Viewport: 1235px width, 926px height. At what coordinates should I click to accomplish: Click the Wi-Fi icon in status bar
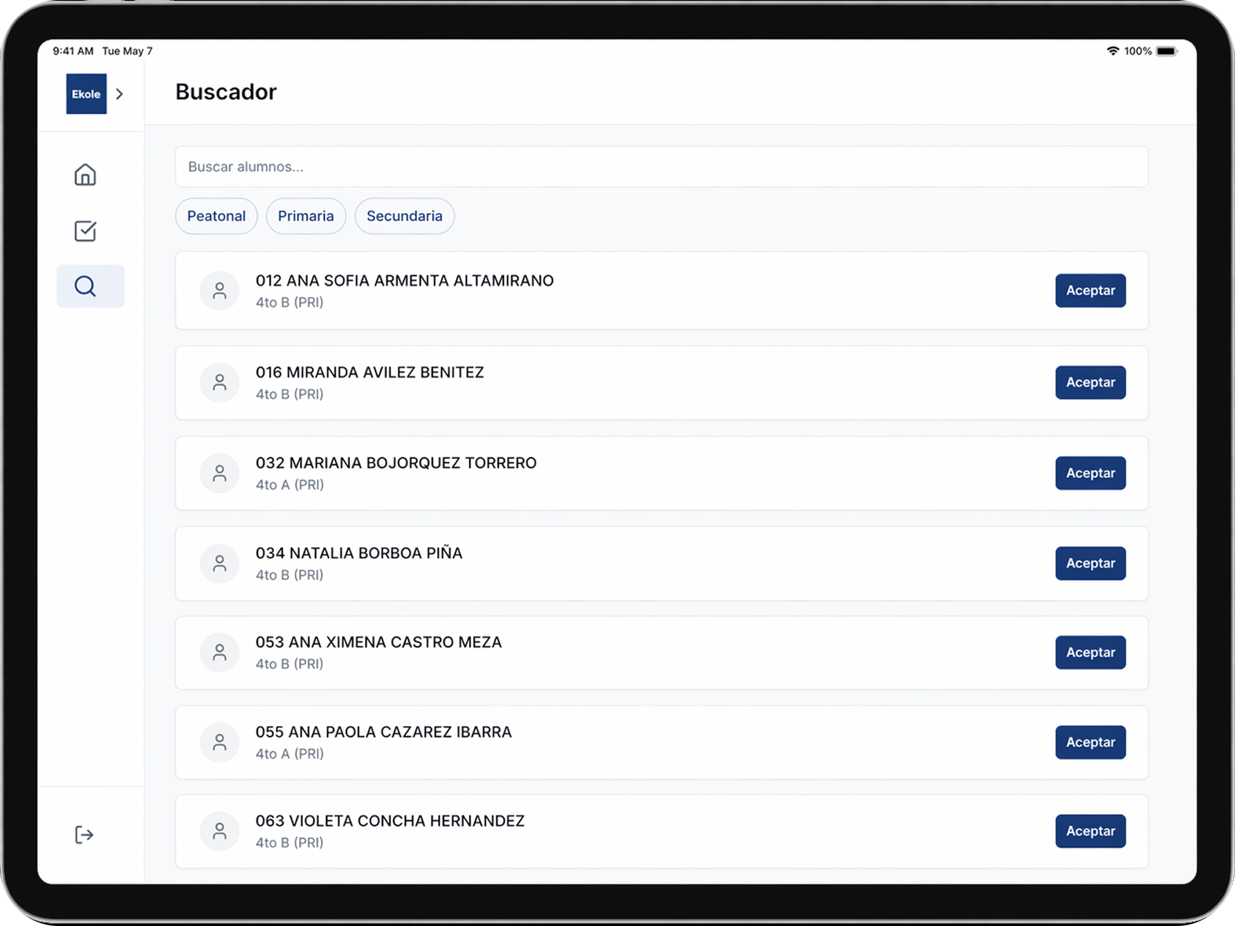pyautogui.click(x=1114, y=50)
